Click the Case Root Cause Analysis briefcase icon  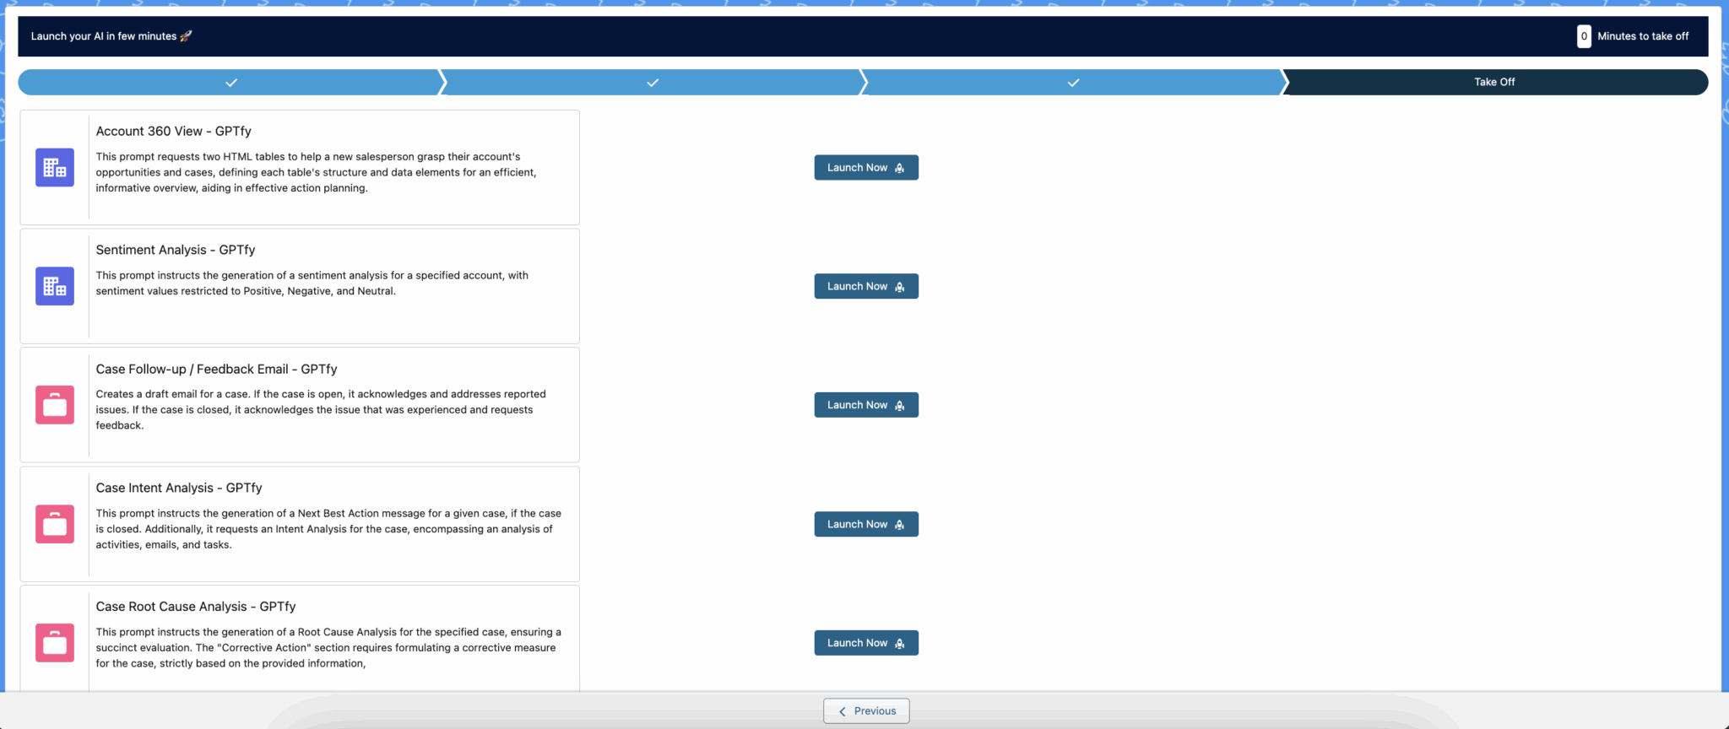coord(55,643)
